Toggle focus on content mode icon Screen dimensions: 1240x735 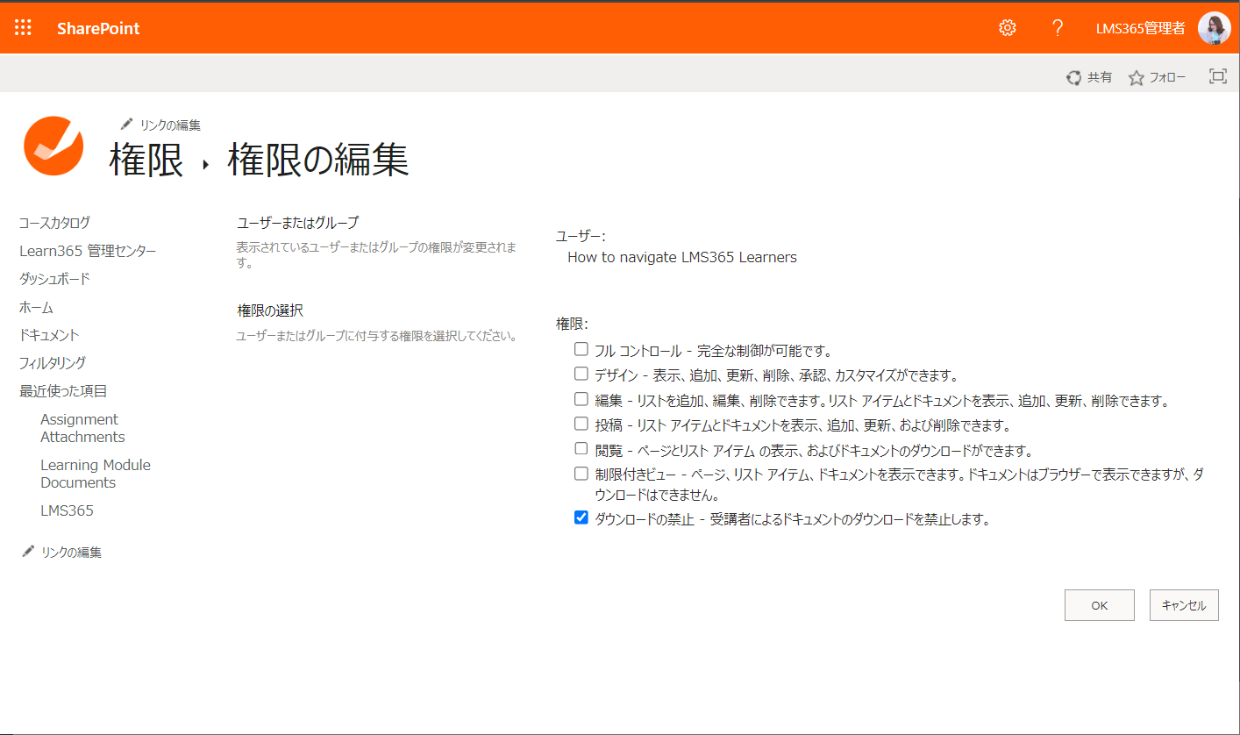(x=1217, y=76)
